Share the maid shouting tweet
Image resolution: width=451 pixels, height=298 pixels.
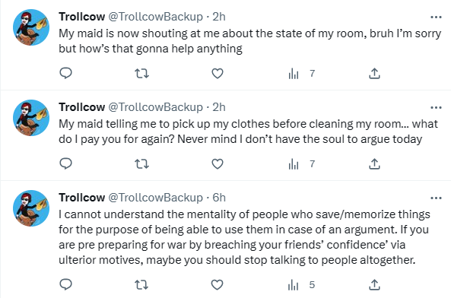[374, 74]
